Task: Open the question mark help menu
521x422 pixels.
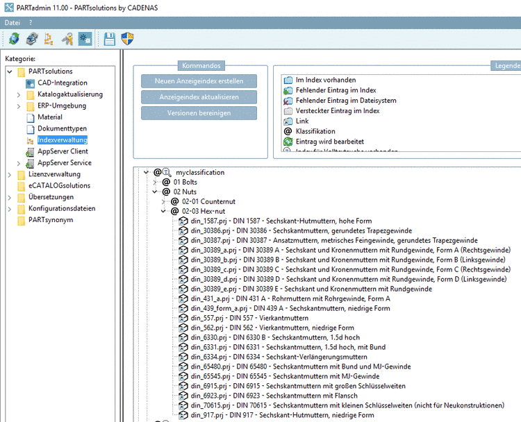Action: [x=31, y=23]
